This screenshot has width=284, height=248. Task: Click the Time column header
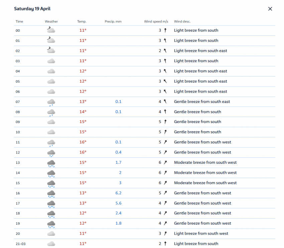pos(19,21)
